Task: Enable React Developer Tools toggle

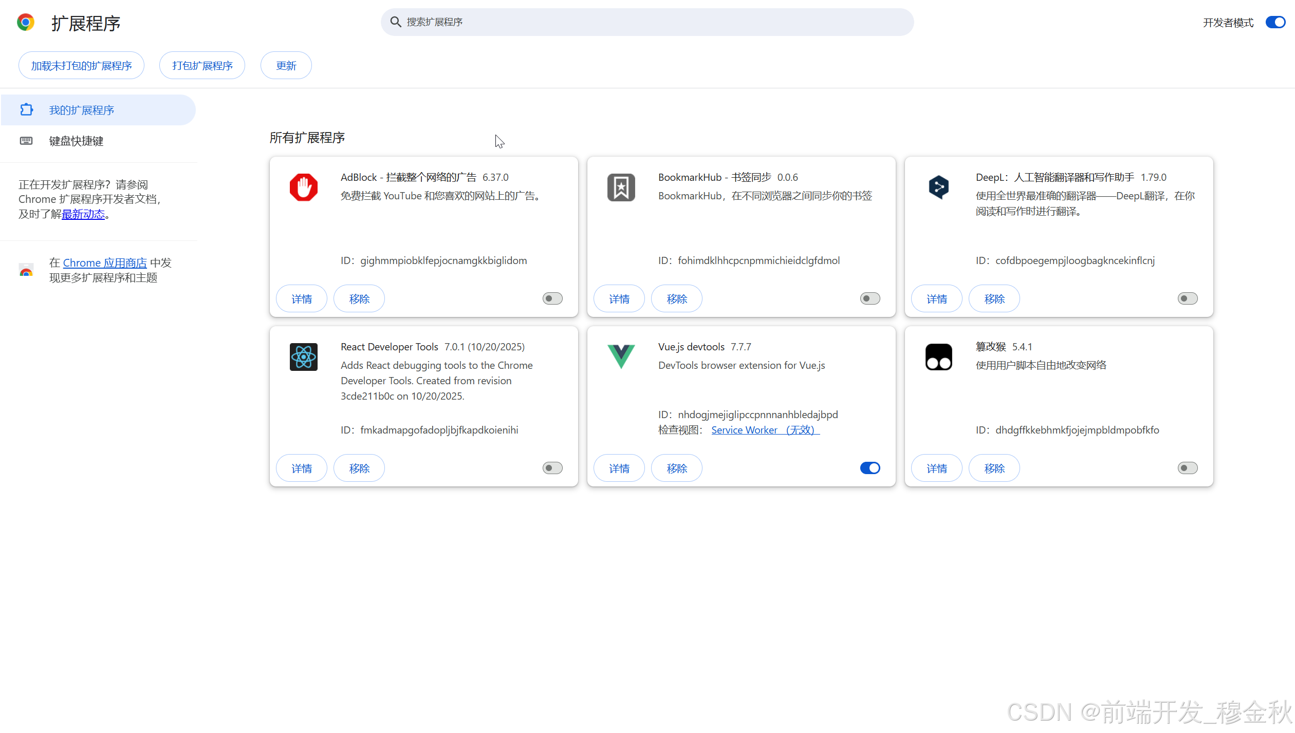Action: click(552, 468)
